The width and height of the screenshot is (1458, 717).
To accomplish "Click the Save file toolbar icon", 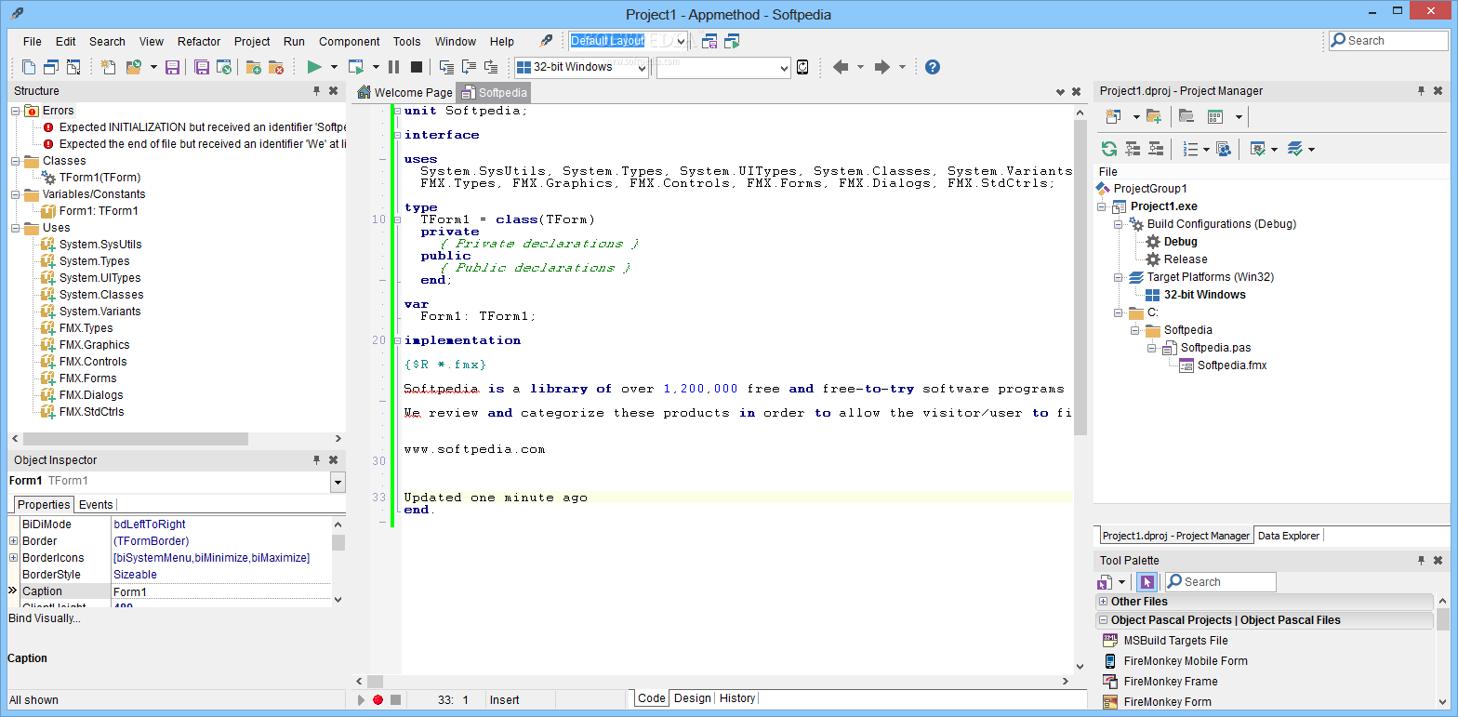I will 172,67.
